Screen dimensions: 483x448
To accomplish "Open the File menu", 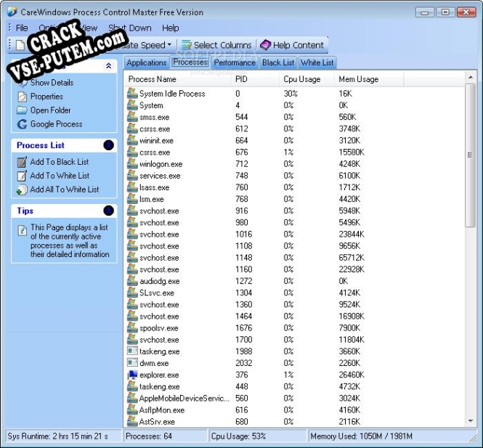I will tap(22, 28).
